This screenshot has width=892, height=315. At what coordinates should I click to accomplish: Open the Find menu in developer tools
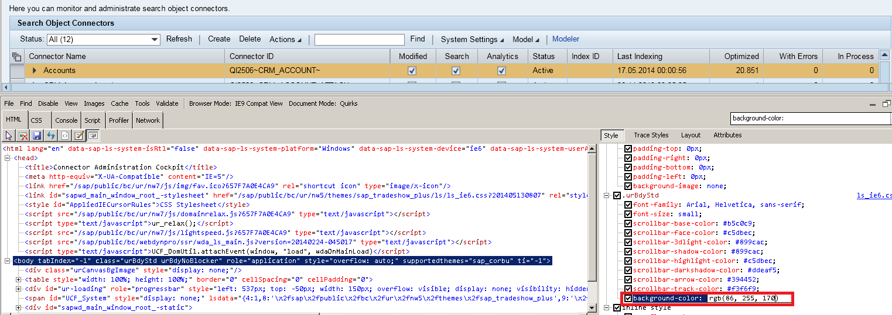point(26,103)
